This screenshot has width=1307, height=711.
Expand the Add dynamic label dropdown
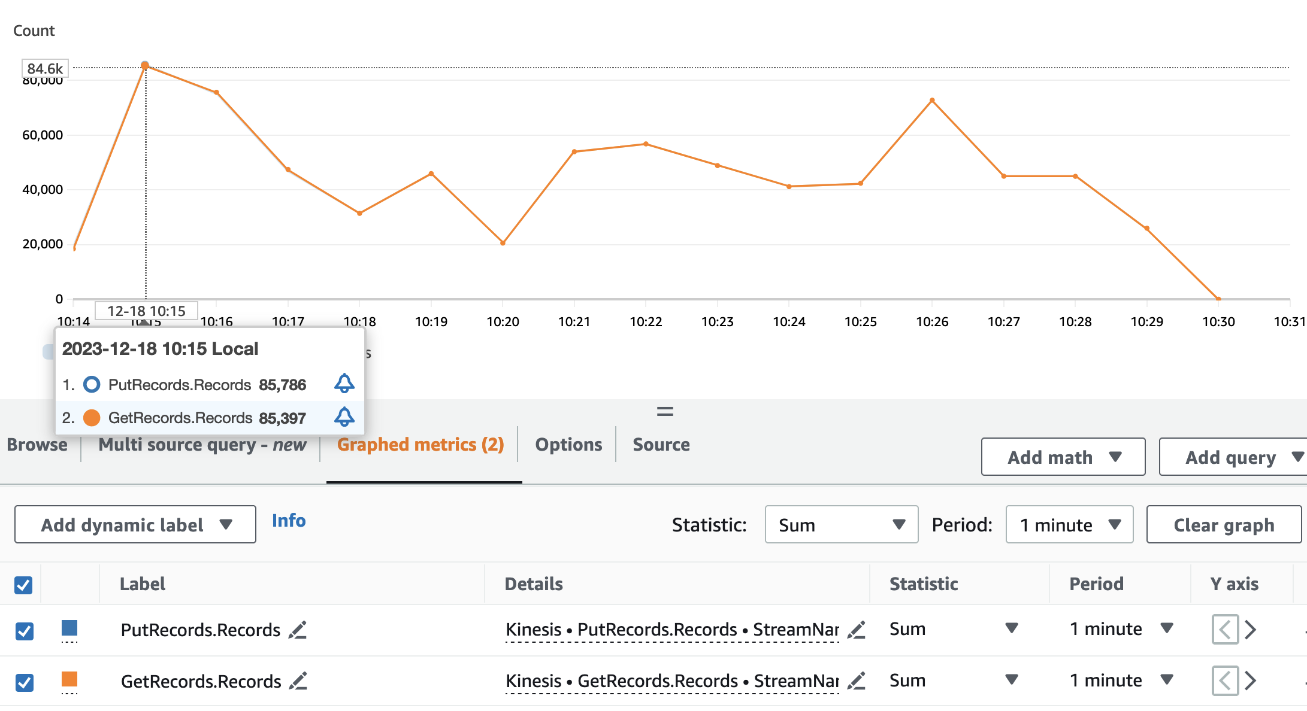[135, 525]
